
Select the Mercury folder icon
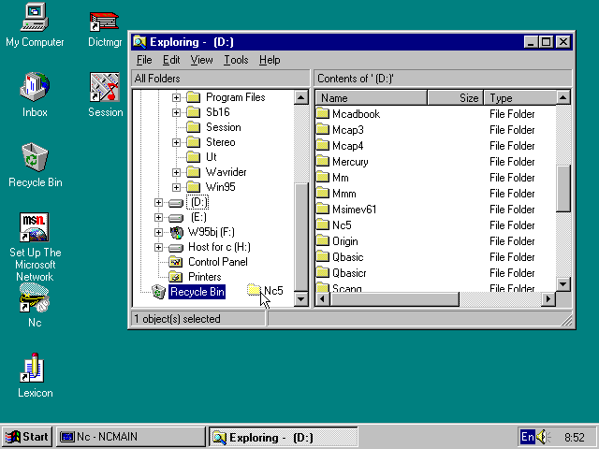pyautogui.click(x=323, y=162)
